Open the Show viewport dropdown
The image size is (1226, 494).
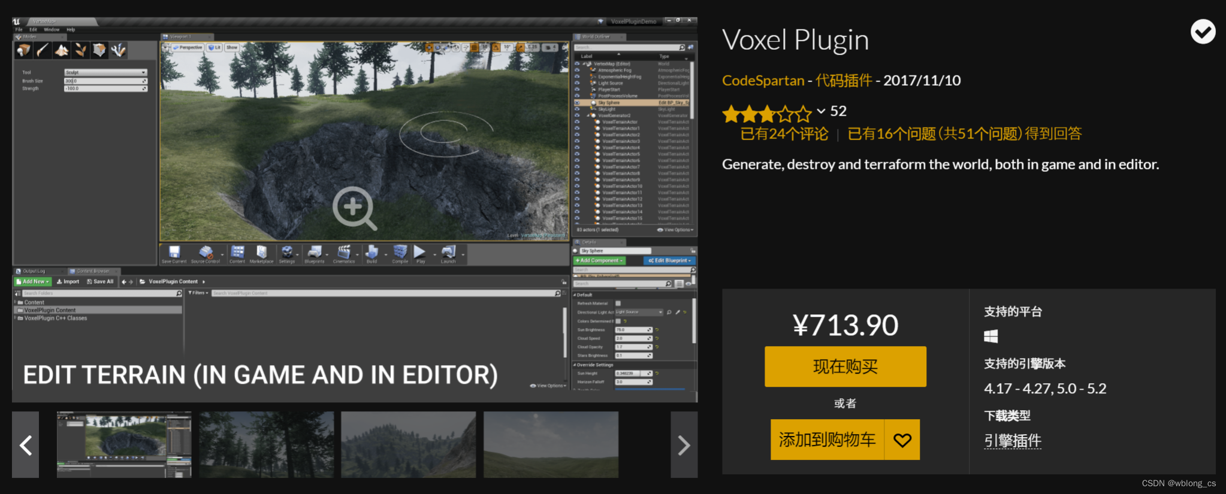(x=232, y=47)
